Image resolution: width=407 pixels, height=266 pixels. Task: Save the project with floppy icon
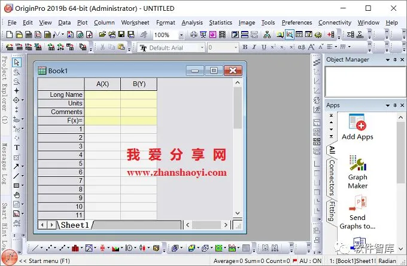click(x=122, y=35)
